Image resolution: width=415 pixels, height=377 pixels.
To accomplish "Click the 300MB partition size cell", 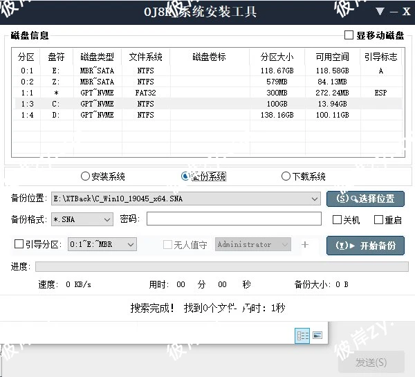I will point(277,93).
